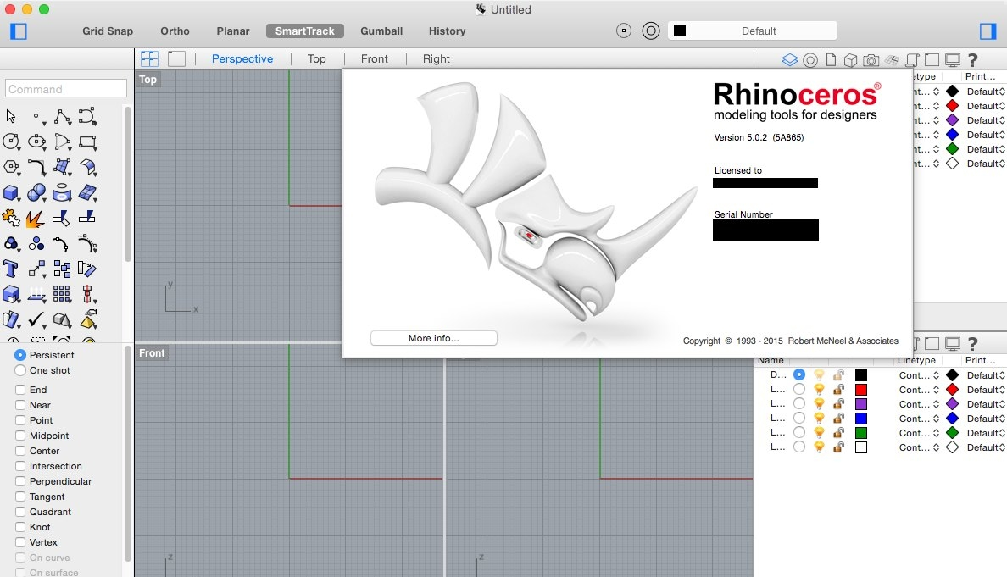Open black layer linetype dropdown, lower panel
The image size is (1007, 577).
(919, 375)
